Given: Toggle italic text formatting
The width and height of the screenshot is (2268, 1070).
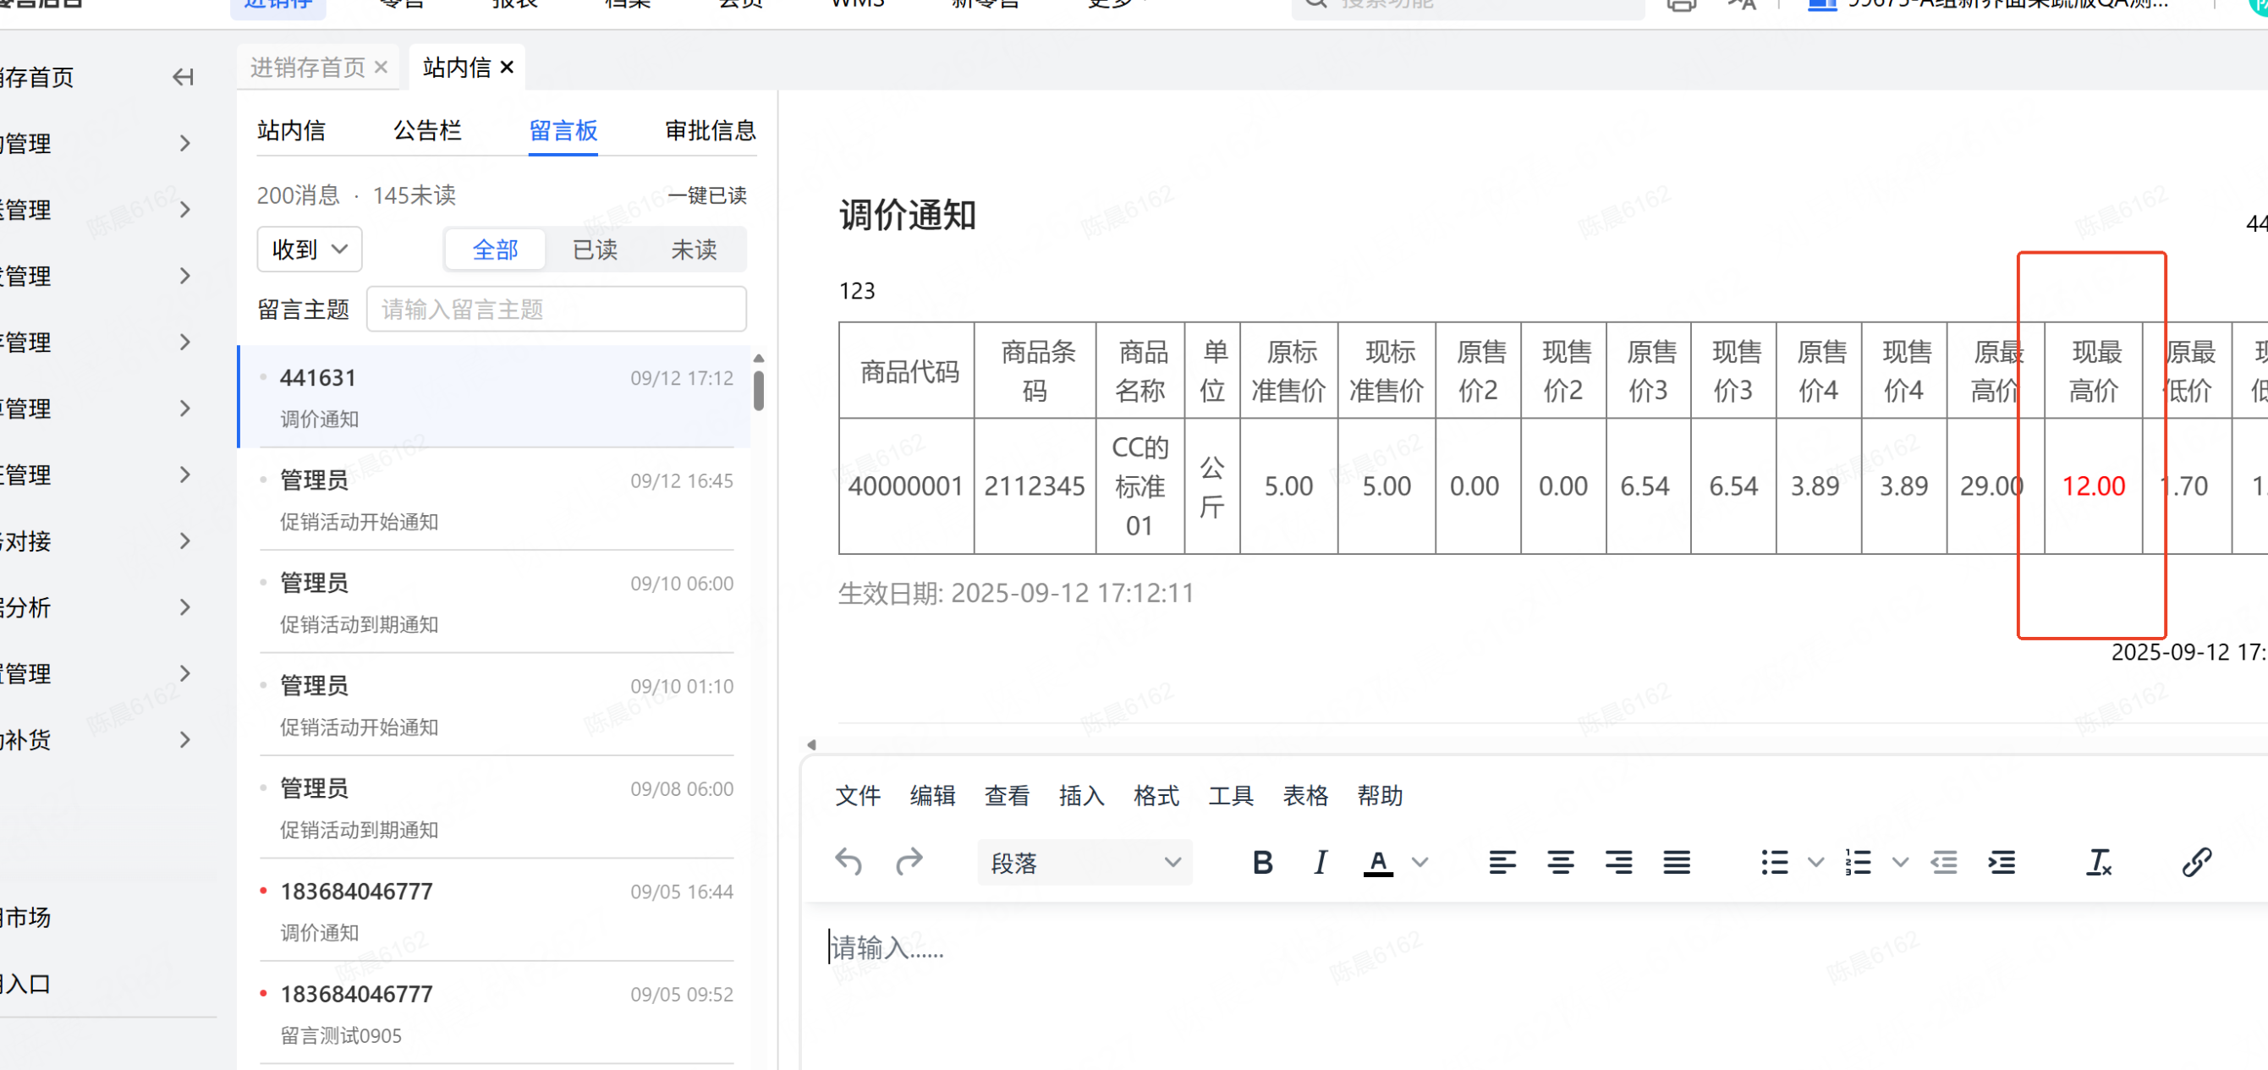Looking at the screenshot, I should point(1319,862).
